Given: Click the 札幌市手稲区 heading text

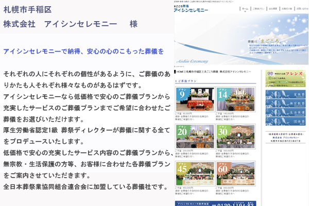Looking at the screenshot, I should 27,10.
